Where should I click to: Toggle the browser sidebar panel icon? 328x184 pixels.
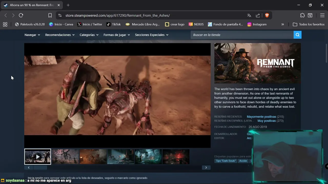310,15
